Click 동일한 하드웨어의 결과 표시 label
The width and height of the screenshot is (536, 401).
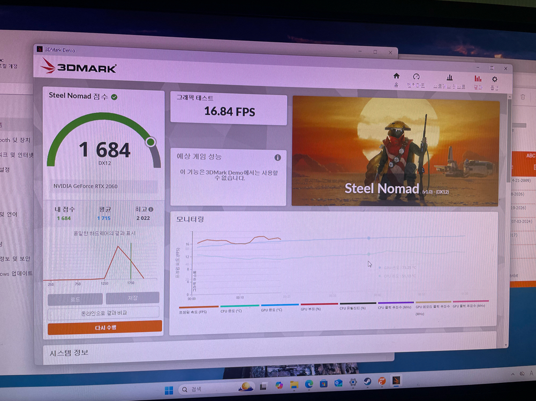tap(104, 234)
